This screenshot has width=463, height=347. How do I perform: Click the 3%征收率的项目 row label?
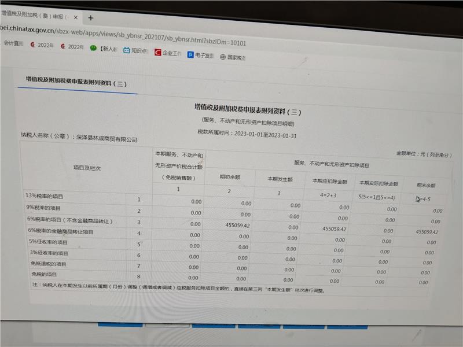pos(49,253)
